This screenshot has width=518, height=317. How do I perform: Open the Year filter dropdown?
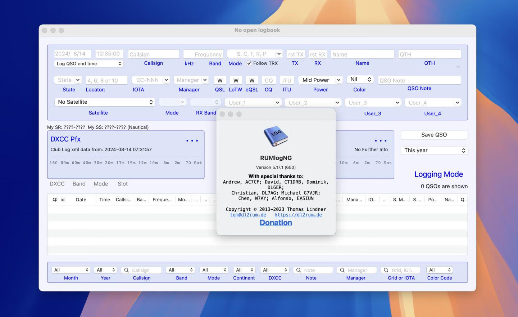[x=106, y=270]
